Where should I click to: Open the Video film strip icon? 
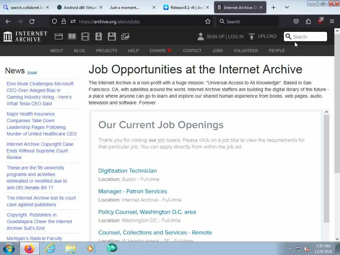tap(85, 37)
